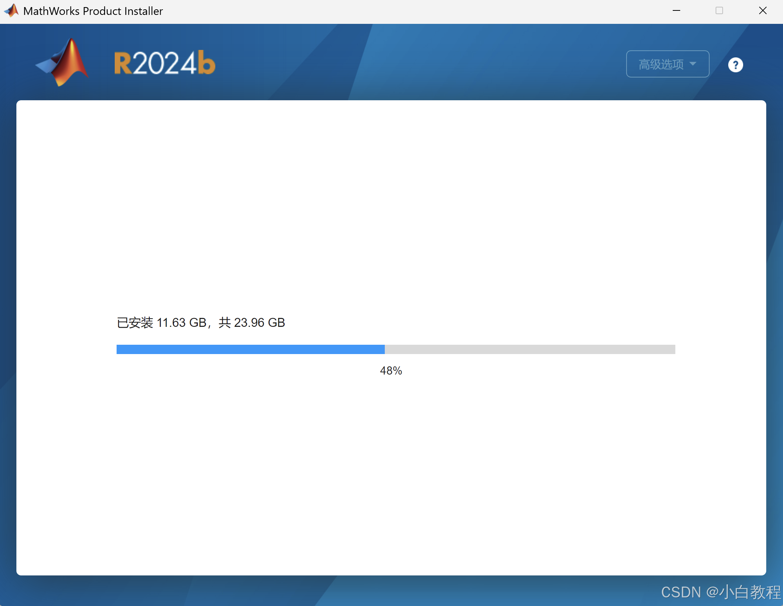
Task: Click the arrow on the 高级选项 button
Action: 692,64
